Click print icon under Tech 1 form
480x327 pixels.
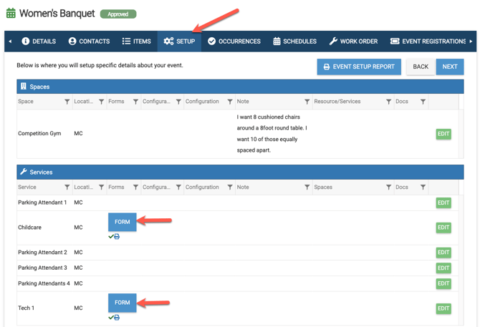coord(117,317)
